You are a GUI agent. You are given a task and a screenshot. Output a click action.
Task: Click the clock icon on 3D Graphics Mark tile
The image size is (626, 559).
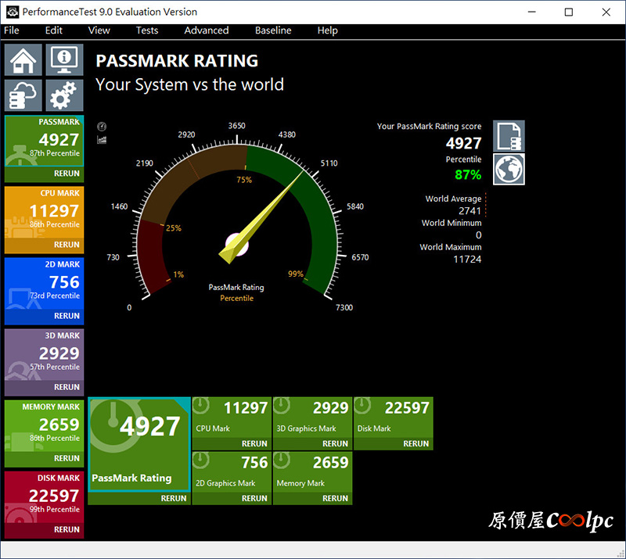282,406
